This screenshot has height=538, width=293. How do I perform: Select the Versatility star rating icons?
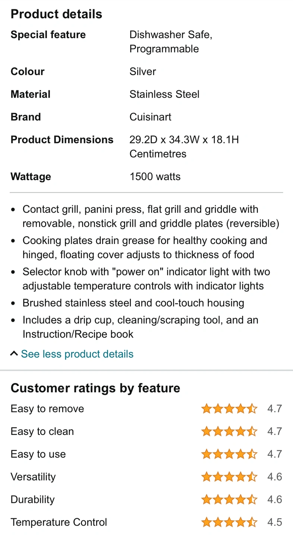click(229, 477)
